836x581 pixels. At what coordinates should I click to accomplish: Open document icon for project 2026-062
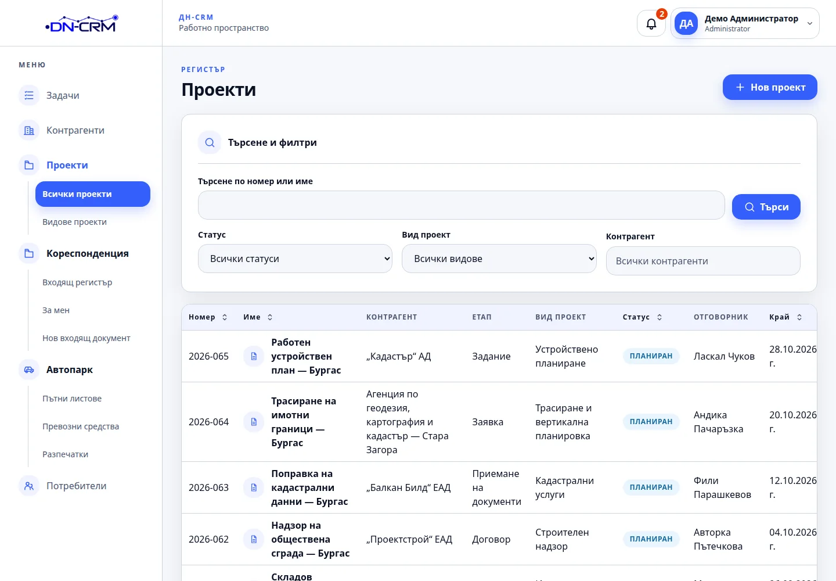pyautogui.click(x=254, y=539)
